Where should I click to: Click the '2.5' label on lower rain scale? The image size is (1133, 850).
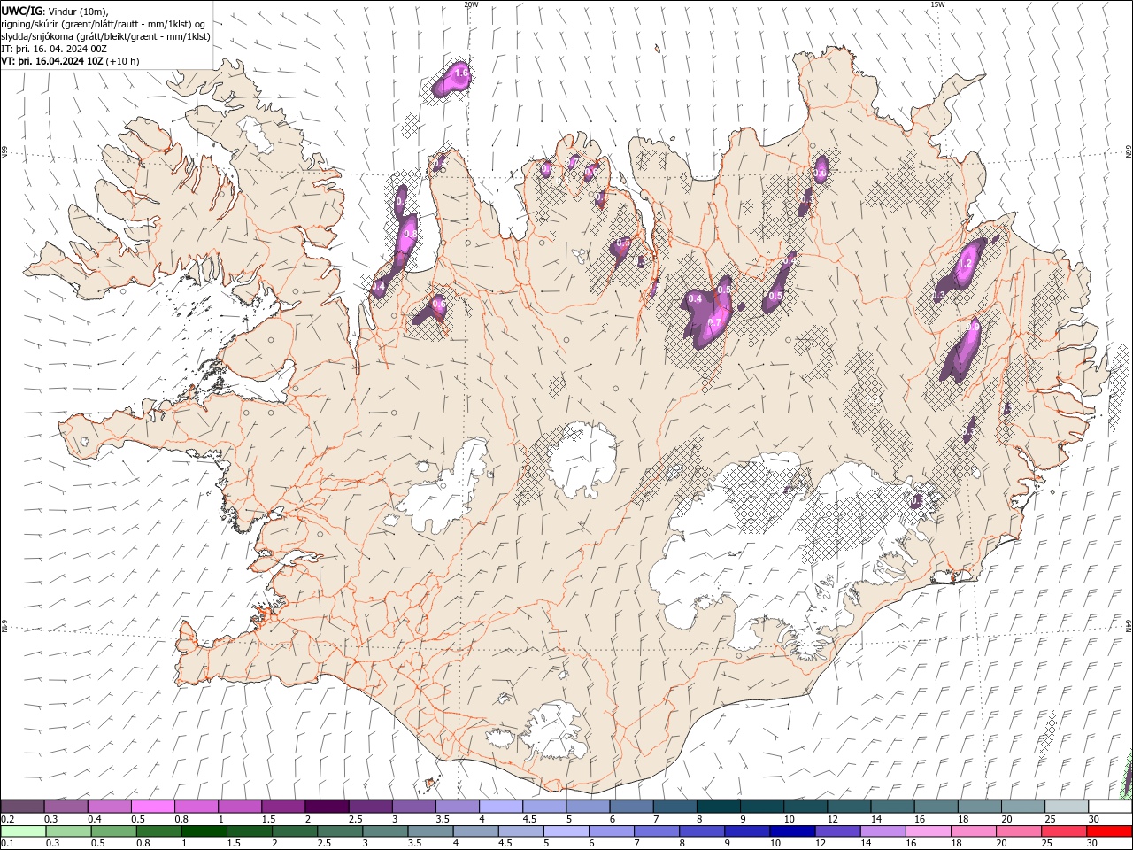[325, 844]
